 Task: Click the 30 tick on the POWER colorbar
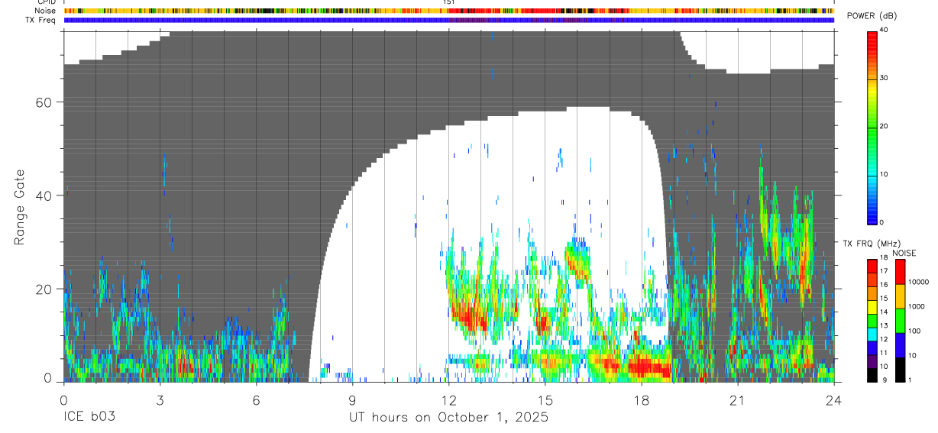point(884,78)
